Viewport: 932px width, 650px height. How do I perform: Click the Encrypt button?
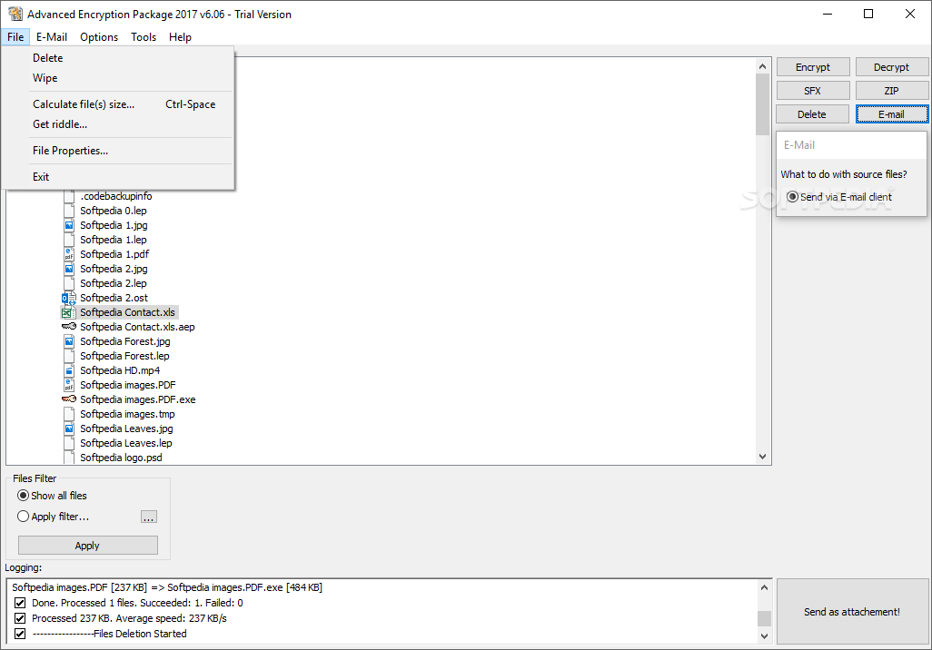(812, 67)
